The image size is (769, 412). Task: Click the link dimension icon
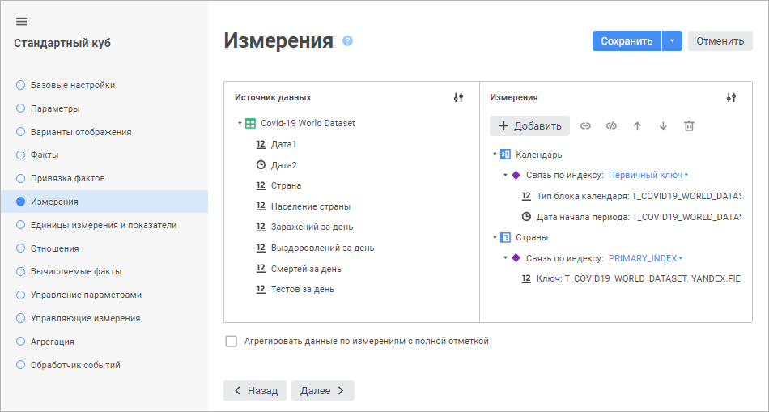pyautogui.click(x=585, y=125)
